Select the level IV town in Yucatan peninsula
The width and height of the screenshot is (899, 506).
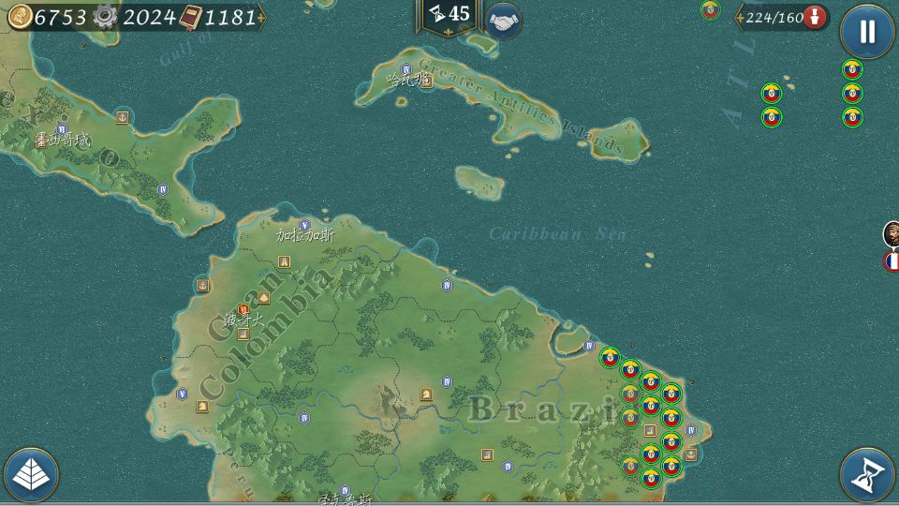pos(163,189)
